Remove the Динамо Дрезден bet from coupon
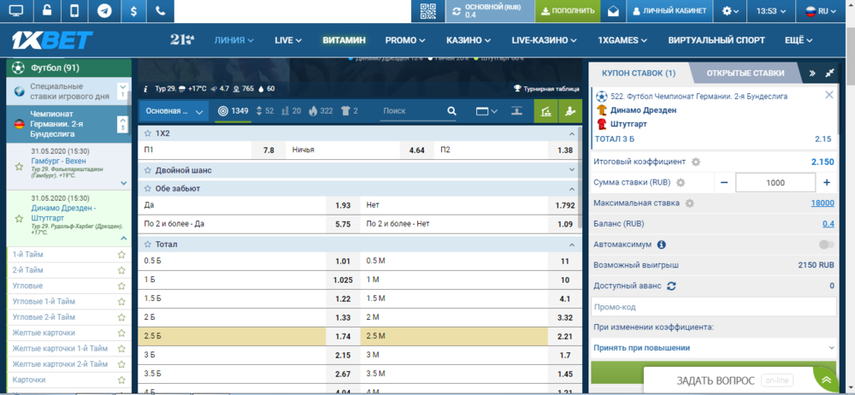Viewport: 855px width, 395px height. 829,95
